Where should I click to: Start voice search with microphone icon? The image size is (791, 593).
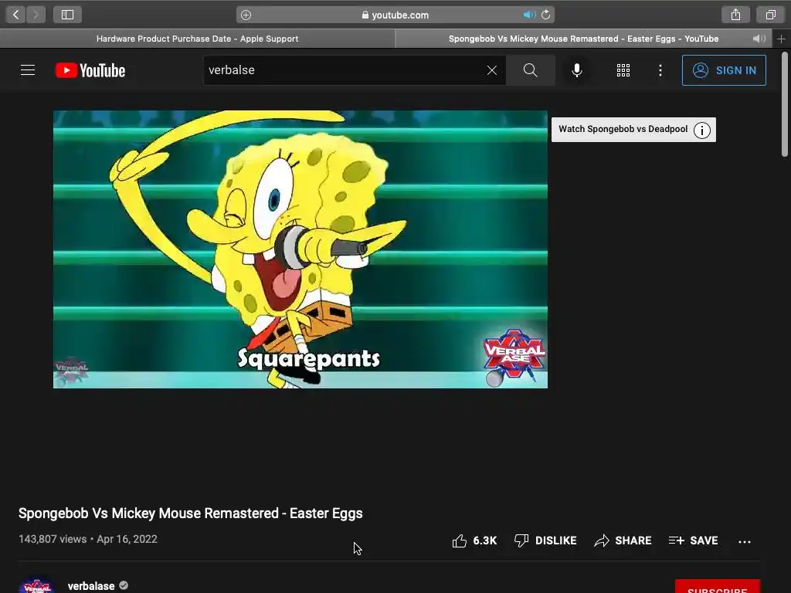[576, 70]
